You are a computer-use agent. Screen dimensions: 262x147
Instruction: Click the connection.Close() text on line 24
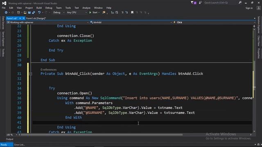coord(75,36)
